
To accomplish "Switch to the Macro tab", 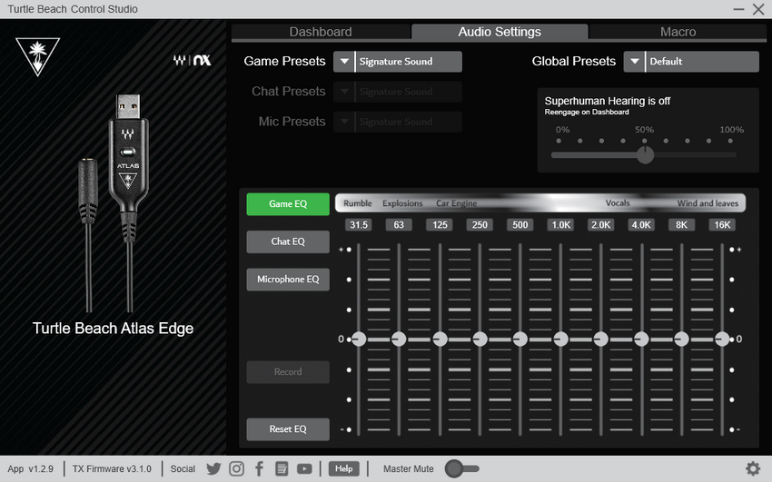I will click(x=678, y=32).
